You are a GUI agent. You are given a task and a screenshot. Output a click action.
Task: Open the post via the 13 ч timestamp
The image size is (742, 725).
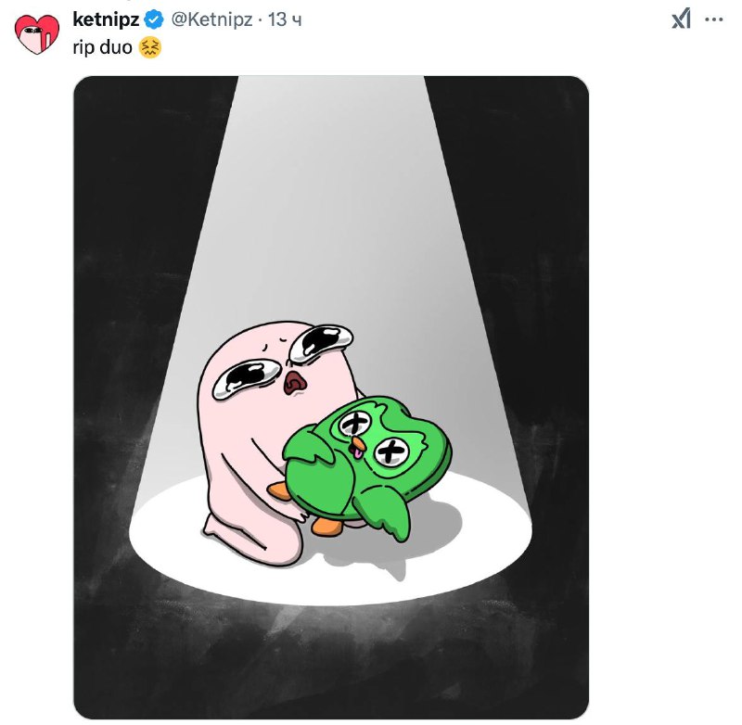[x=285, y=19]
